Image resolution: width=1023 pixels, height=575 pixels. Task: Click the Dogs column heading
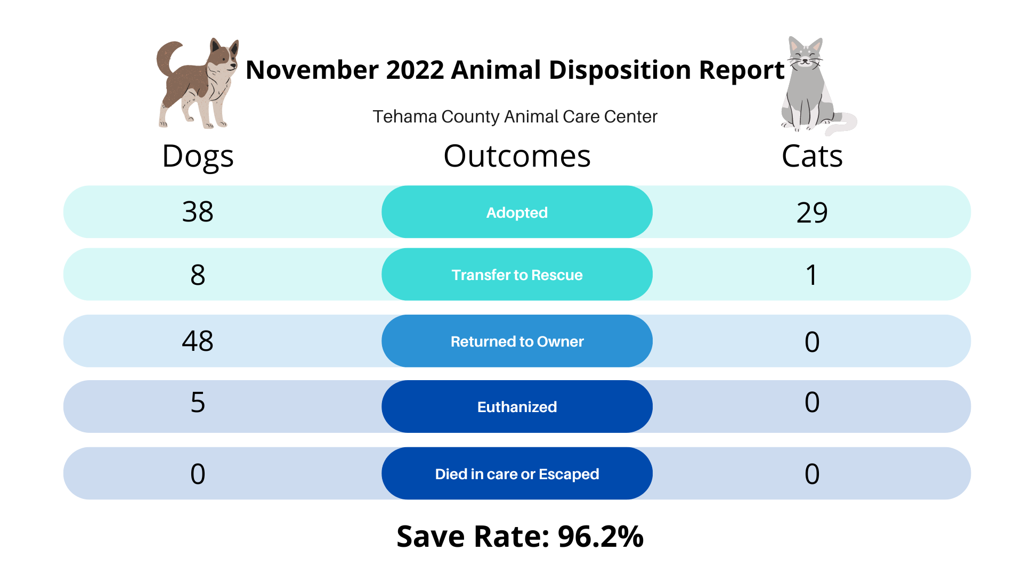pyautogui.click(x=198, y=157)
